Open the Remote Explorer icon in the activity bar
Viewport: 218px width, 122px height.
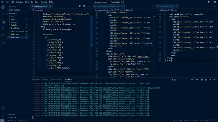(3, 42)
